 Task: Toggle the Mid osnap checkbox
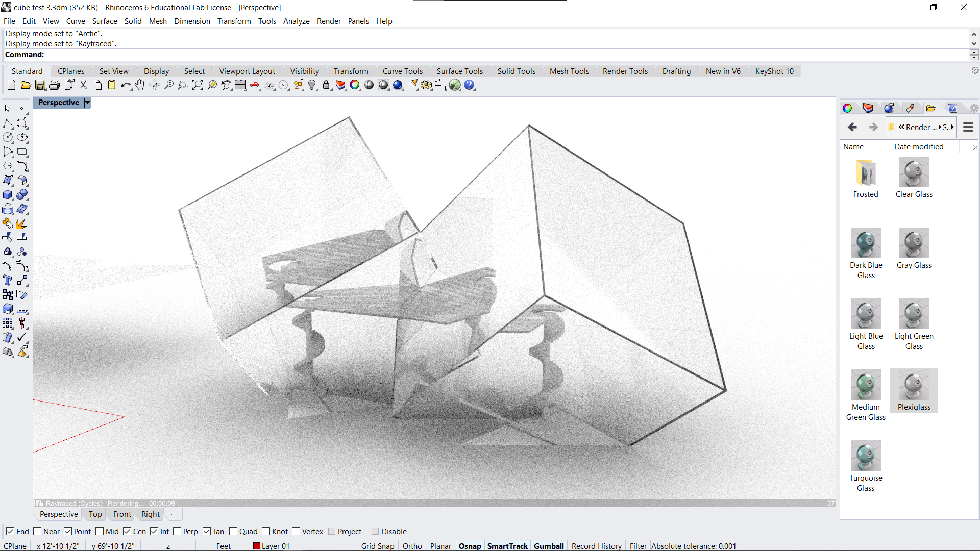click(x=100, y=531)
